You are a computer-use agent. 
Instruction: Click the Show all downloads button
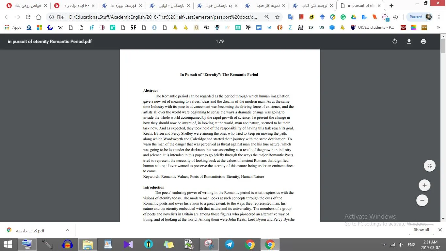coord(421,230)
